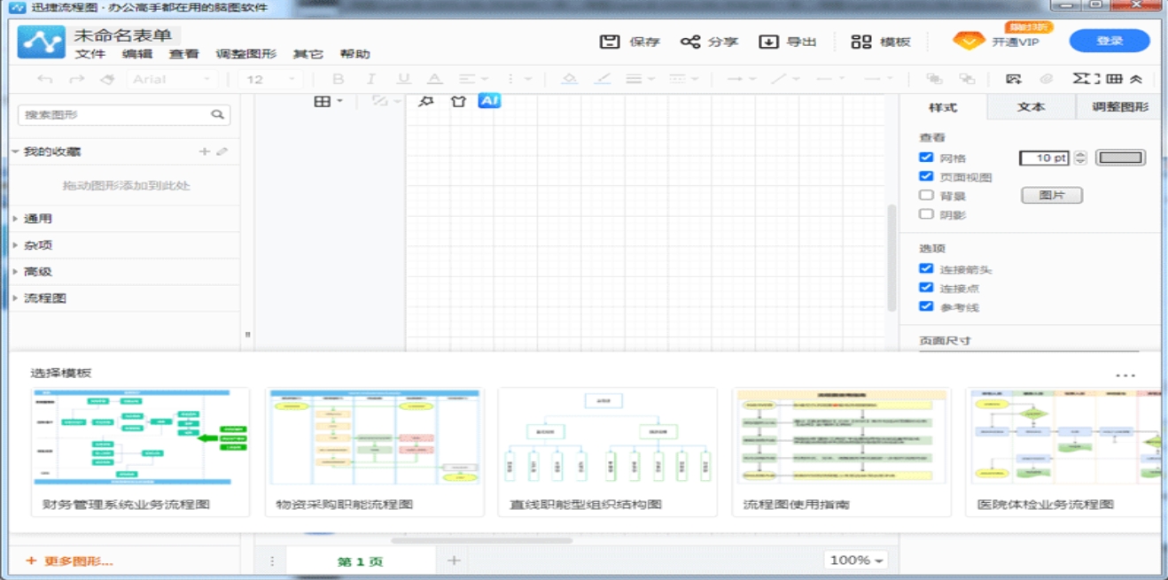Click the 登录 (login) button
The image size is (1168, 580).
[1110, 41]
